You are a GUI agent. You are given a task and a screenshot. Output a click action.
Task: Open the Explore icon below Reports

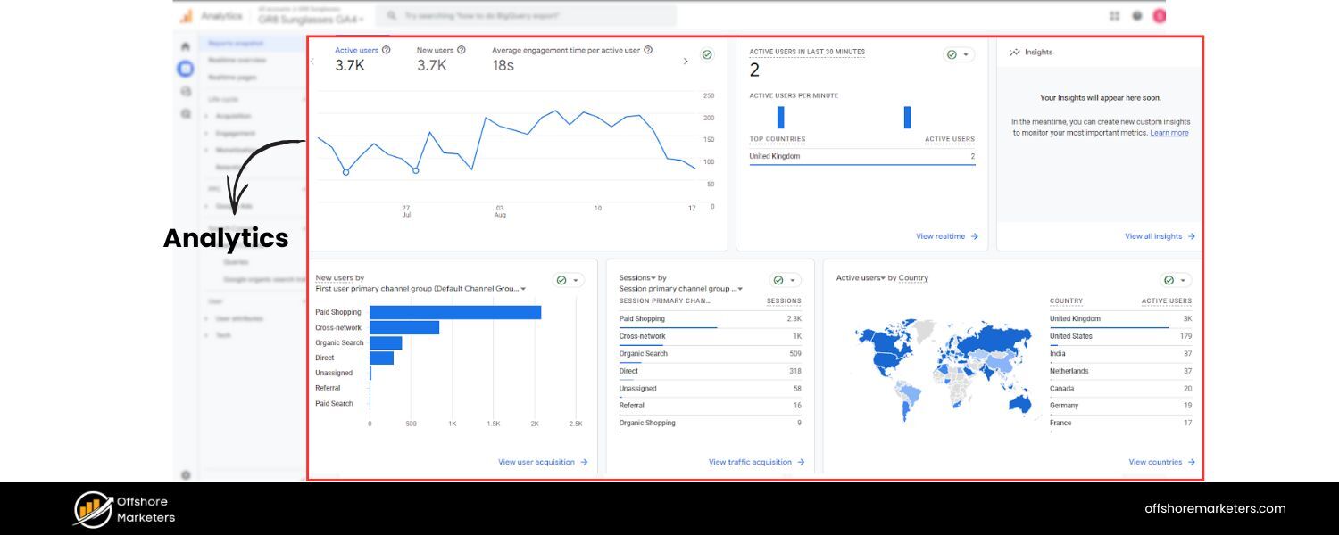click(x=186, y=89)
